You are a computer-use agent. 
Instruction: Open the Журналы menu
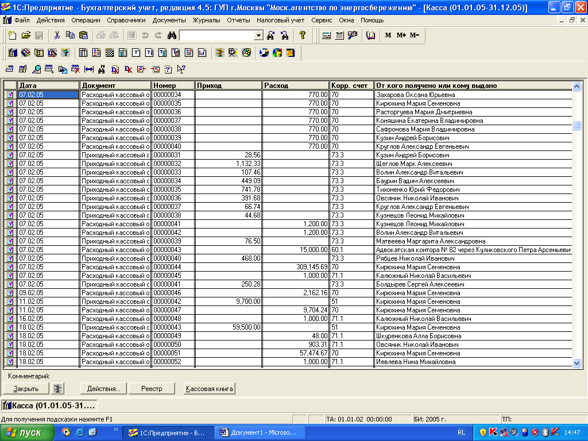[x=206, y=20]
